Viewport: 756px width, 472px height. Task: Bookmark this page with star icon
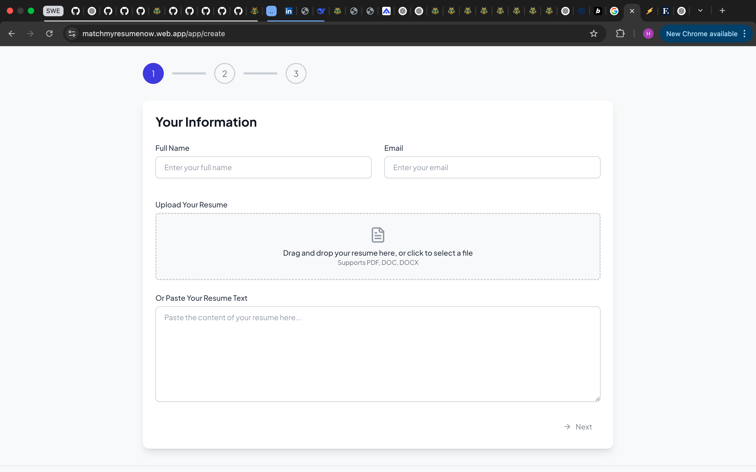click(x=594, y=33)
